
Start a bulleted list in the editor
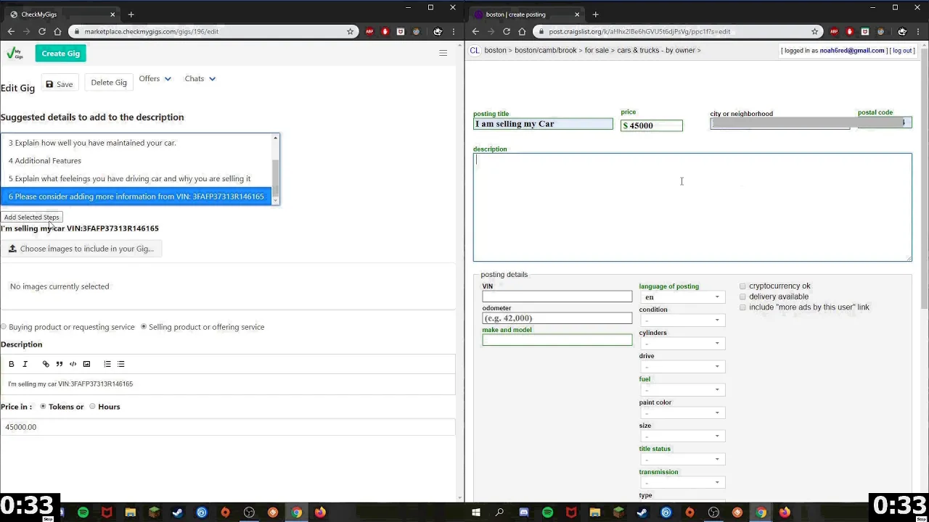click(x=121, y=364)
